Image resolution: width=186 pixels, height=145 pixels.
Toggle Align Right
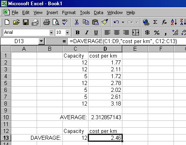126,32
